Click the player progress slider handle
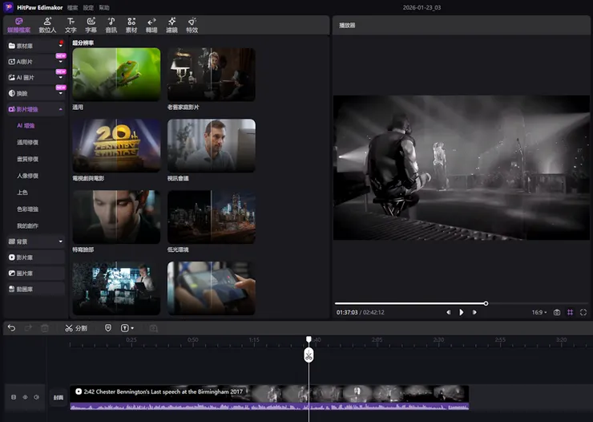The image size is (593, 422). [486, 303]
